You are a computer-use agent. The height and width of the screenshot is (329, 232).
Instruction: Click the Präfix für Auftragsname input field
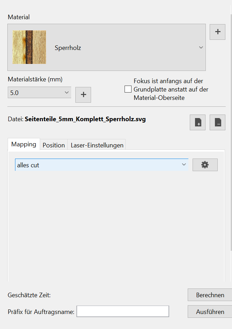click(122, 312)
